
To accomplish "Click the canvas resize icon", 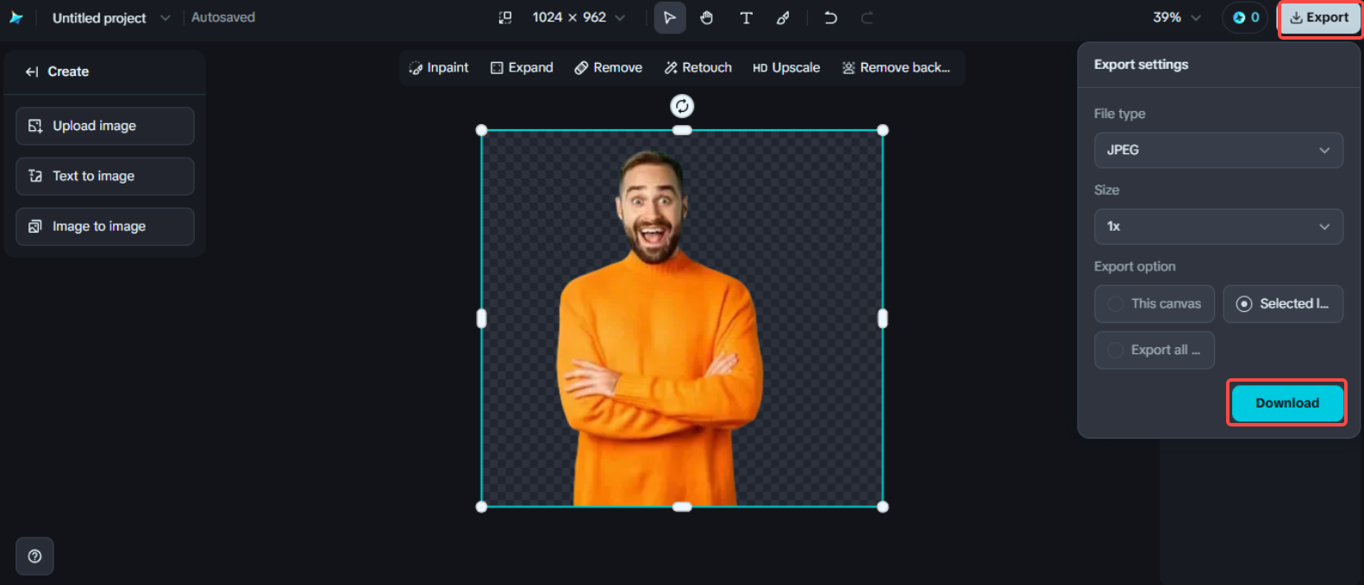I will (505, 17).
